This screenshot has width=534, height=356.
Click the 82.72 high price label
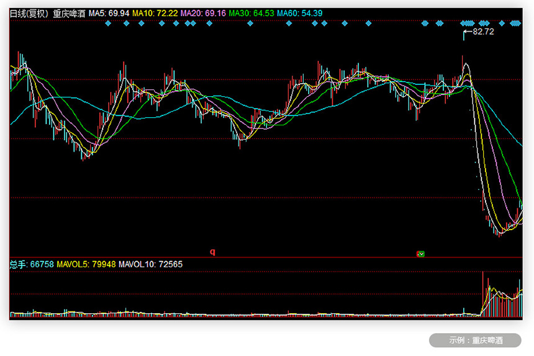(x=483, y=32)
